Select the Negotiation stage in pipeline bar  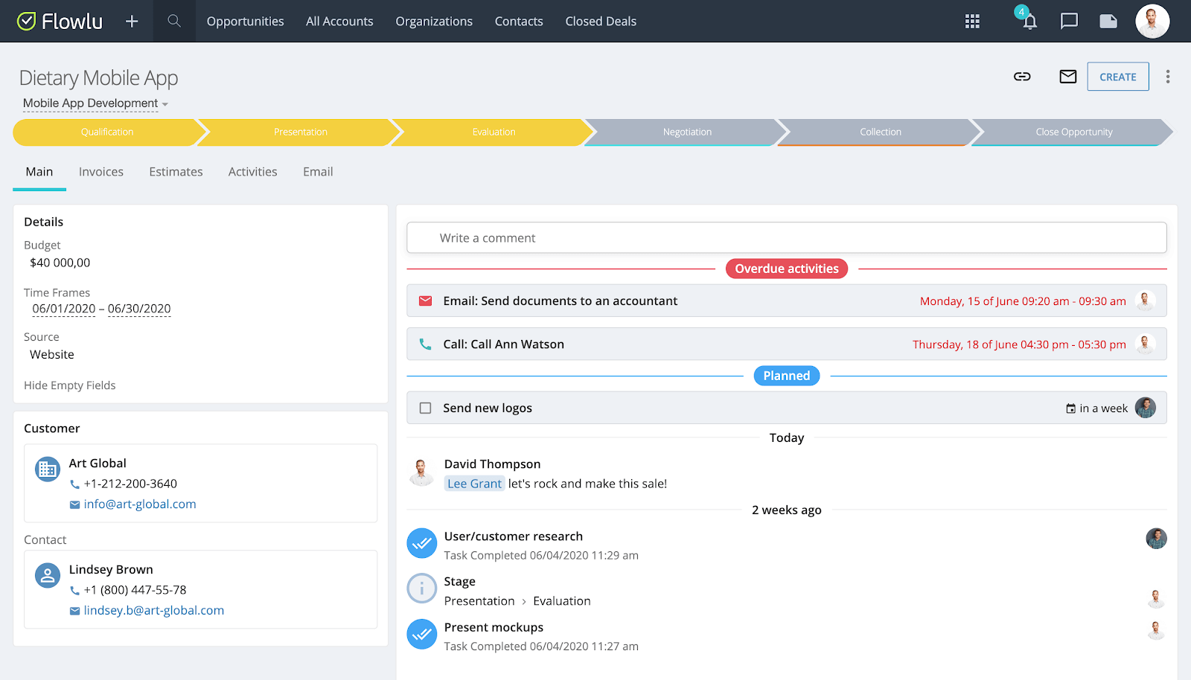[x=687, y=132]
